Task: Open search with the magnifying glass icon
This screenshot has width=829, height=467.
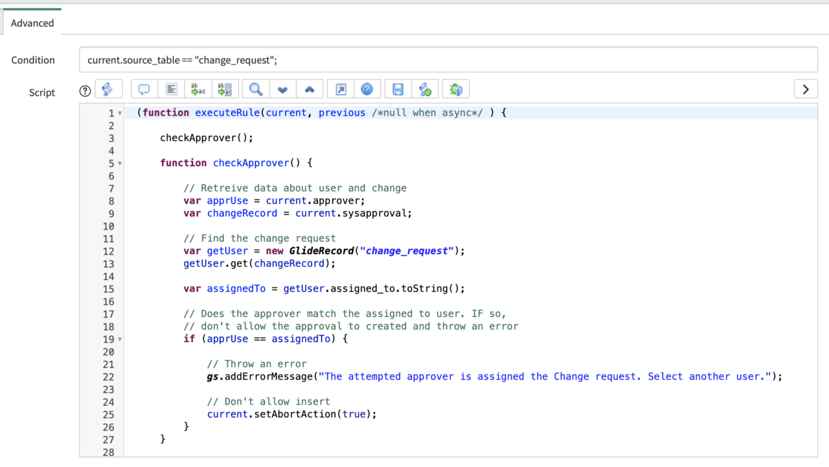Action: (x=256, y=89)
